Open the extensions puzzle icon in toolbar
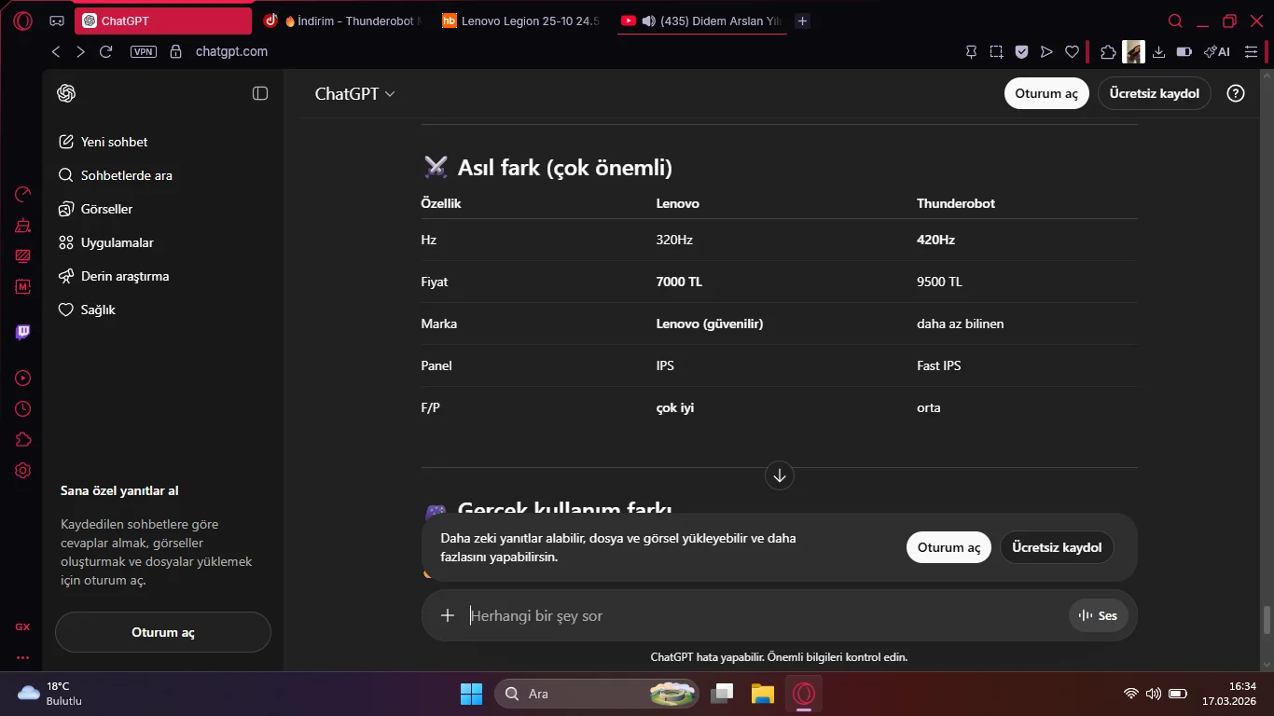 (1108, 52)
